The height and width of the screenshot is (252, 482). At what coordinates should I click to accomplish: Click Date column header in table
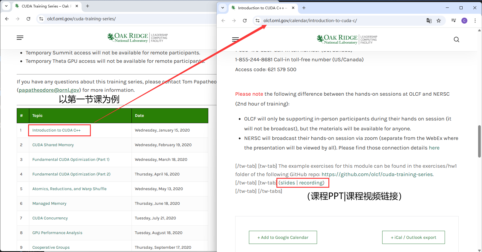[x=170, y=116]
